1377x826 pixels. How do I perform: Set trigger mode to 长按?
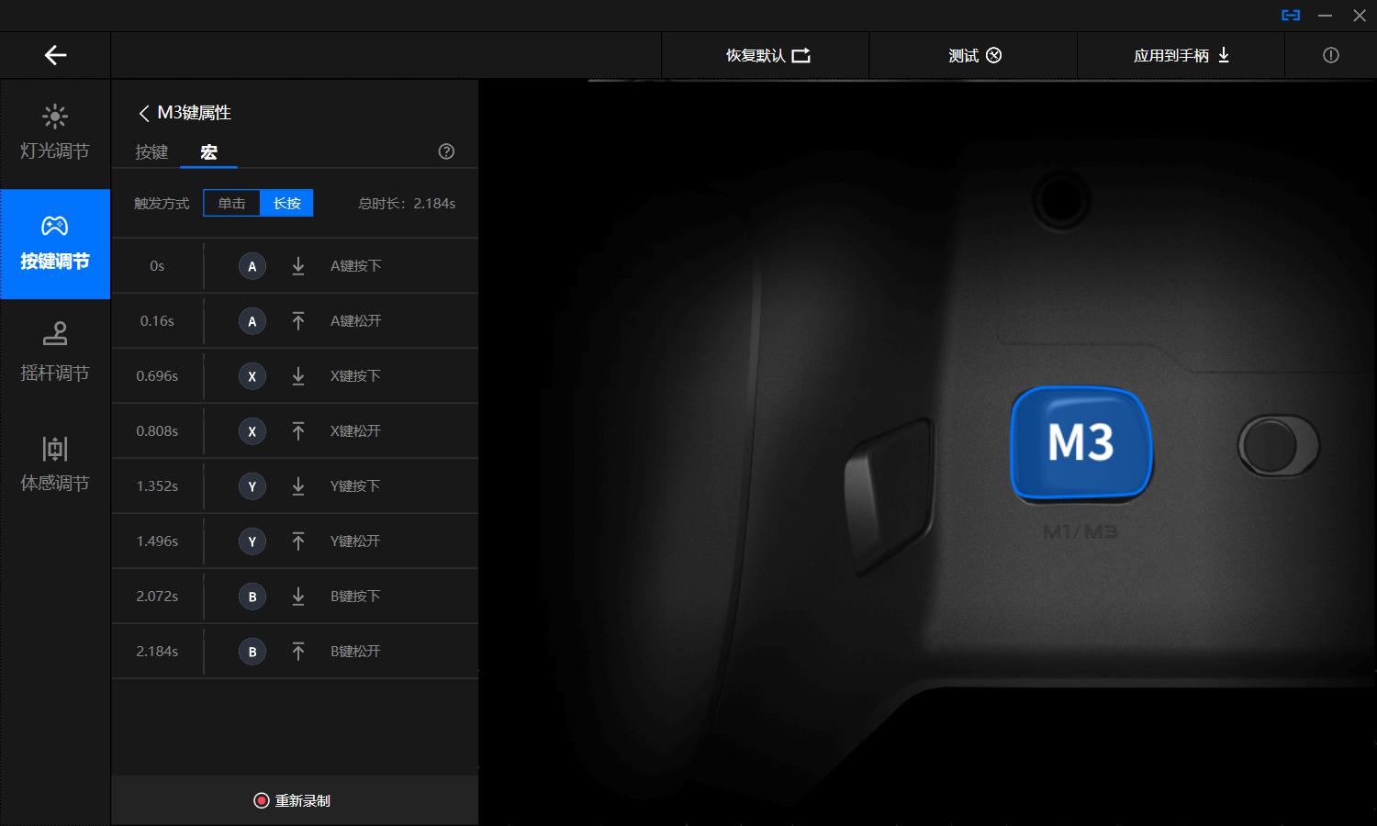(286, 204)
